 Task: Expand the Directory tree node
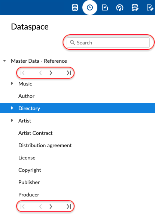[x=12, y=108]
